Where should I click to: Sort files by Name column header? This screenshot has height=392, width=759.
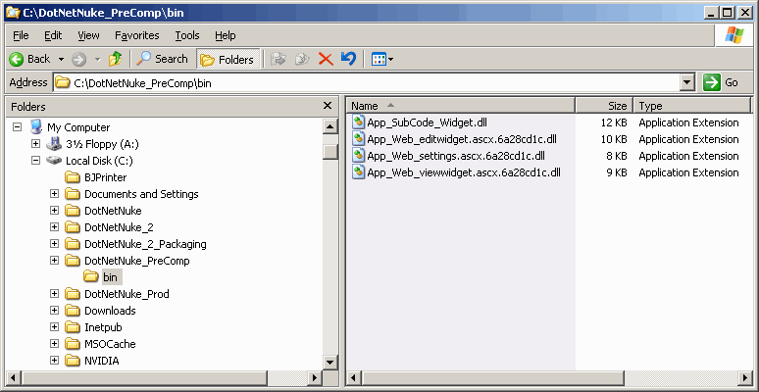pos(461,106)
